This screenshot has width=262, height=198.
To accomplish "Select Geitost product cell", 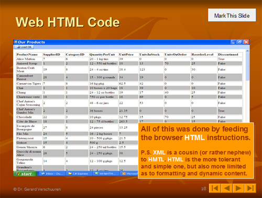I will point(29,142).
